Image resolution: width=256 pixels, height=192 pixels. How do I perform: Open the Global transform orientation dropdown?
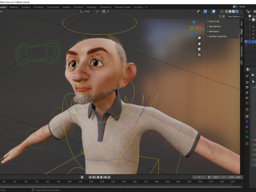(x=87, y=12)
